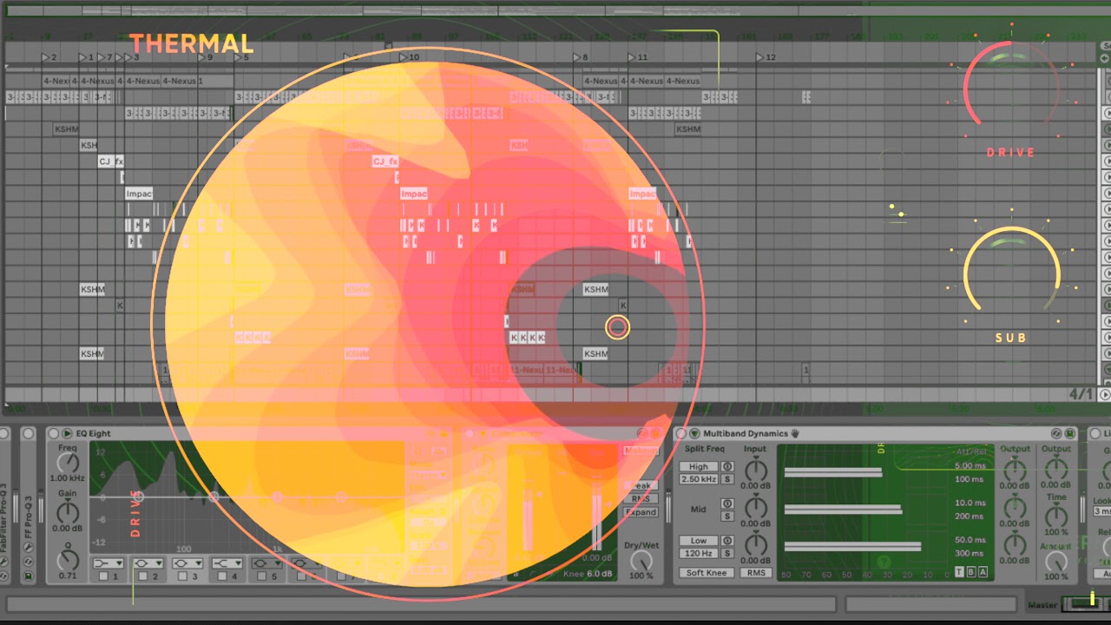Enable EQ Eight band 1 checkbox
The height and width of the screenshot is (625, 1111).
(x=104, y=576)
